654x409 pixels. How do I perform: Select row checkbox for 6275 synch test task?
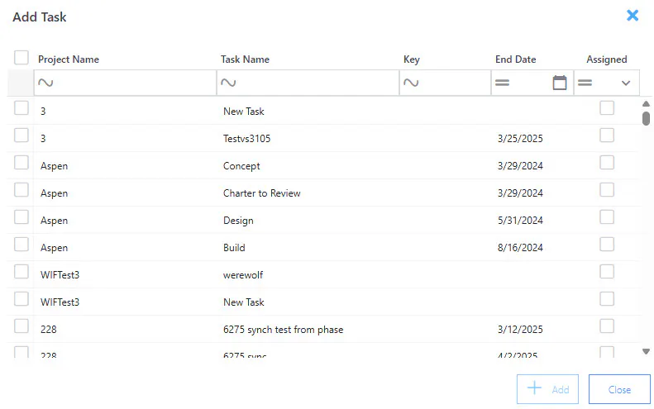[x=21, y=326]
